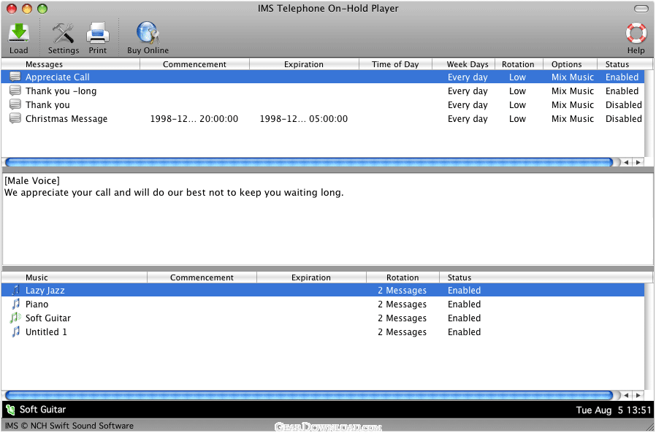
Task: Click the Music column header
Action: point(74,277)
